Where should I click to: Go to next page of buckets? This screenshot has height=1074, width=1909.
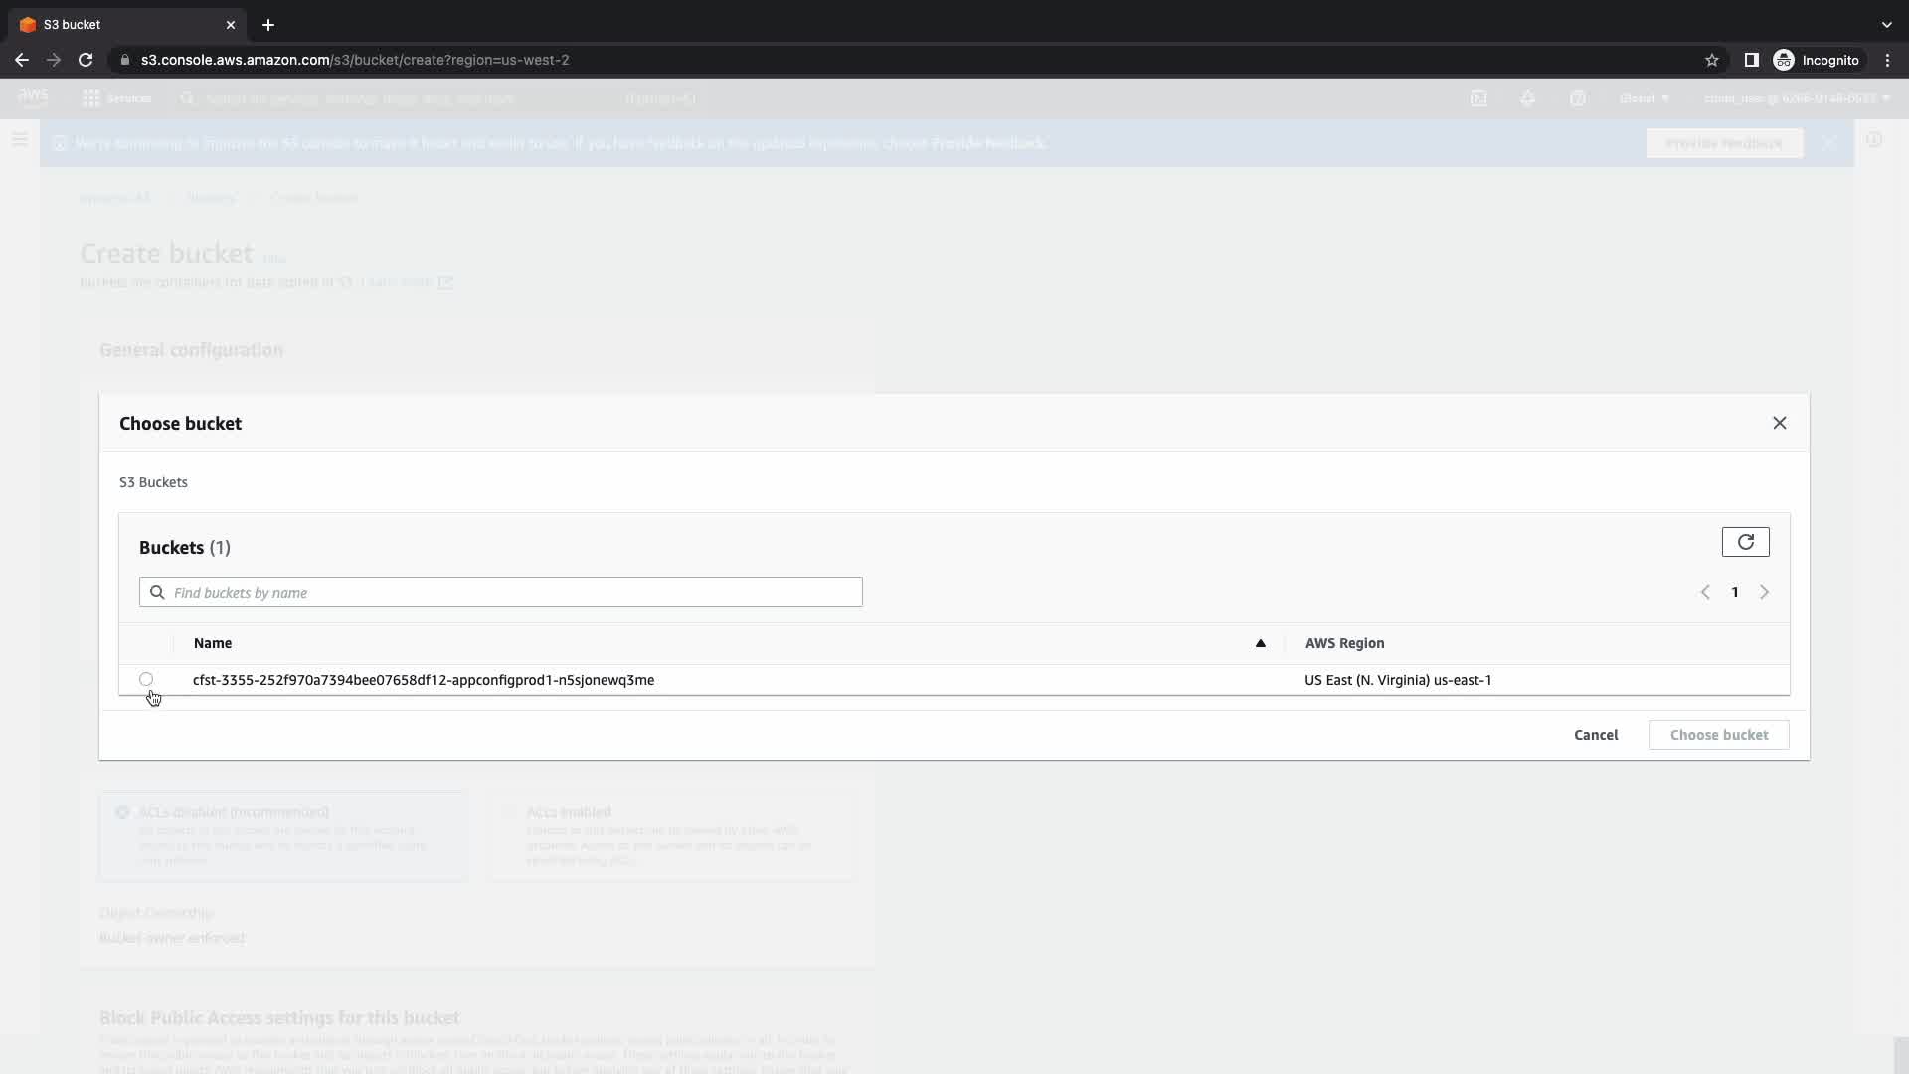coord(1764,592)
